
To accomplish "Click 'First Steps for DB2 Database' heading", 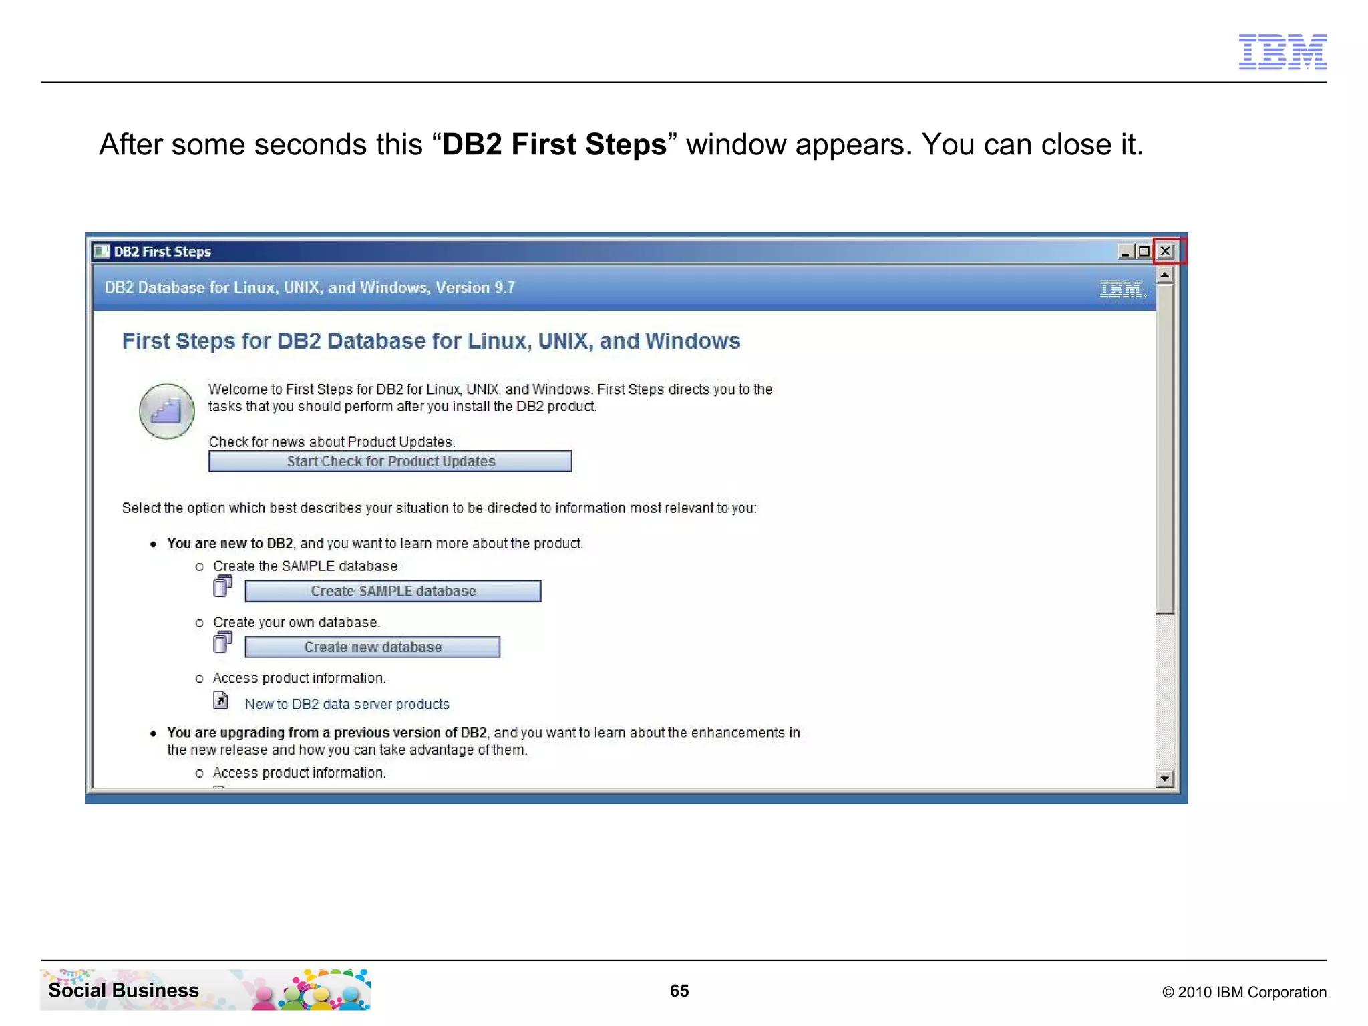I will pos(431,341).
